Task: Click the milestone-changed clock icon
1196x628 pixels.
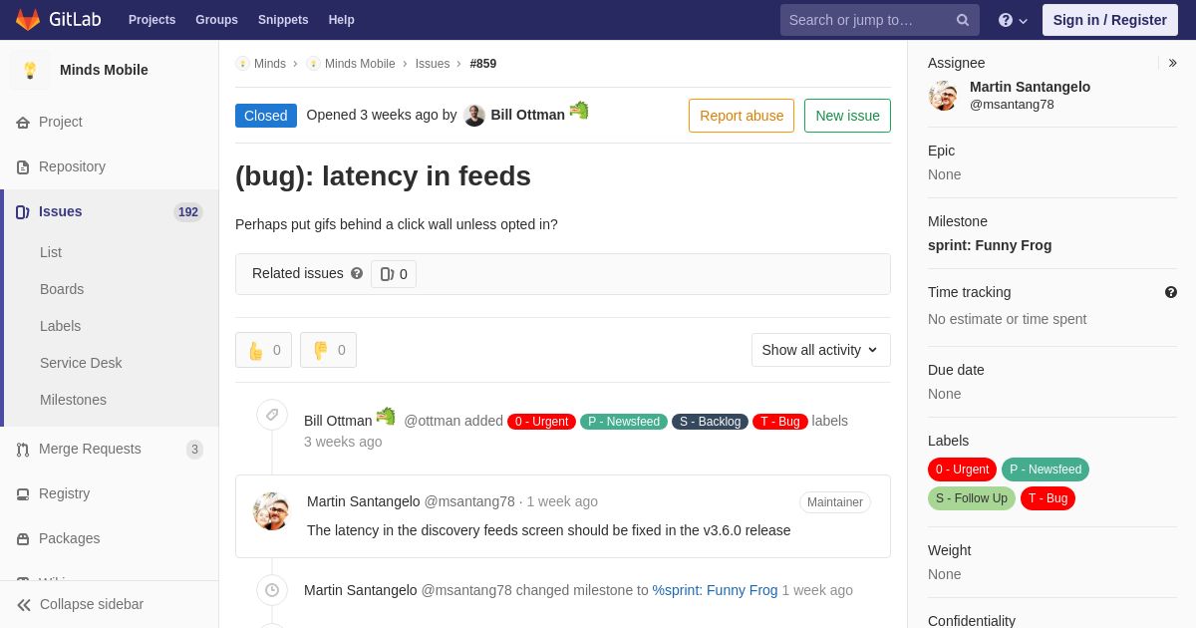Action: coord(272,591)
